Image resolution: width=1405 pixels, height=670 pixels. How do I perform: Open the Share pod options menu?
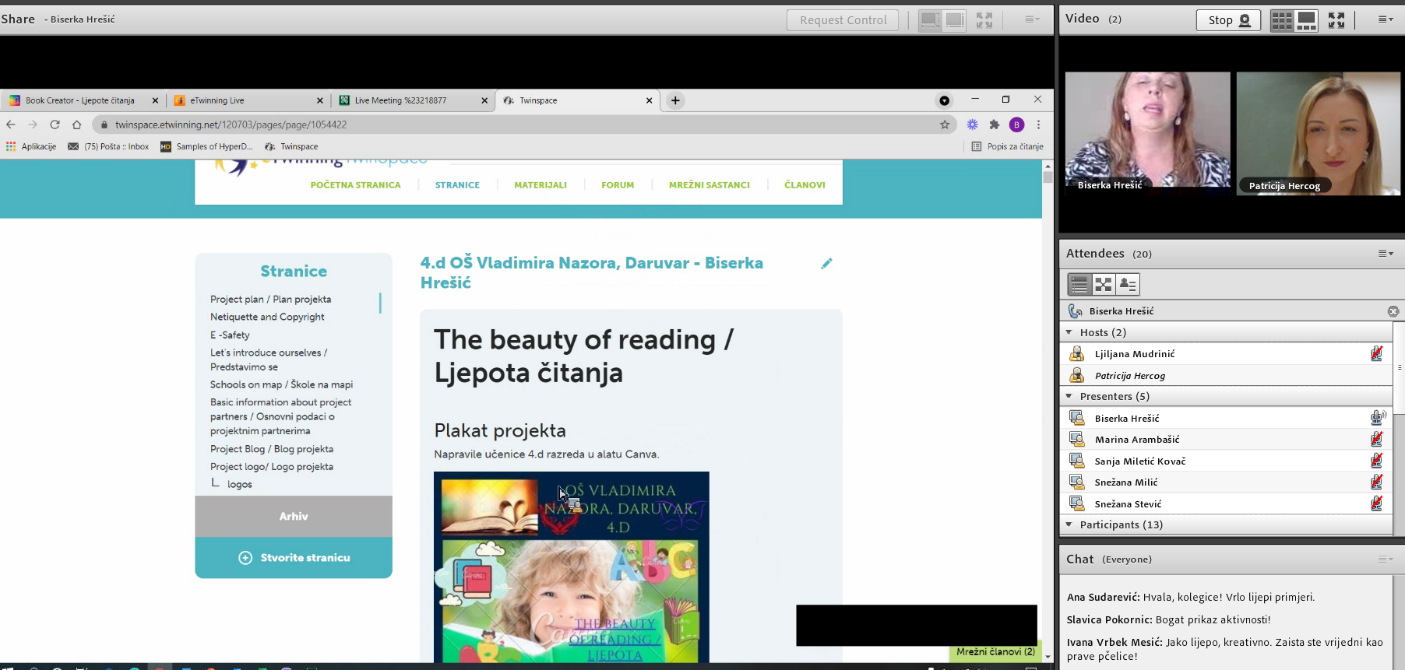1033,19
